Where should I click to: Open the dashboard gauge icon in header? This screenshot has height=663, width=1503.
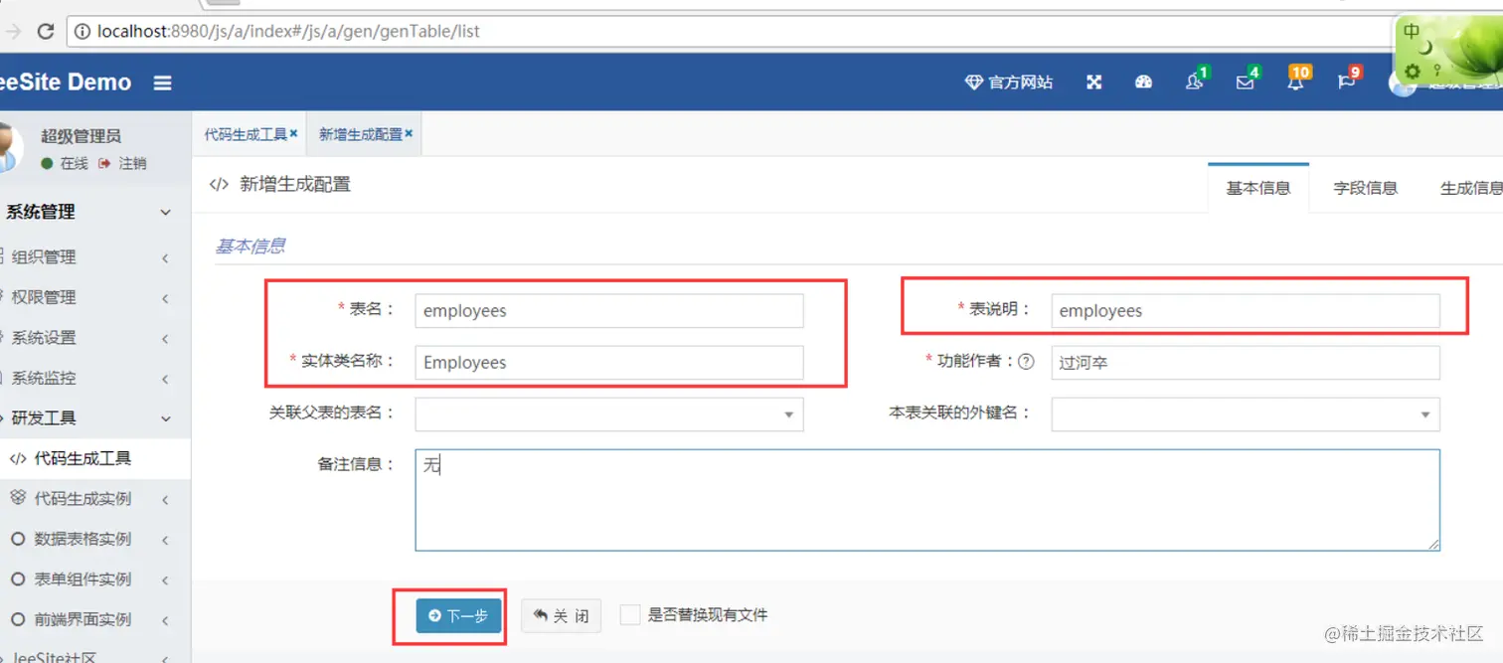tap(1144, 83)
